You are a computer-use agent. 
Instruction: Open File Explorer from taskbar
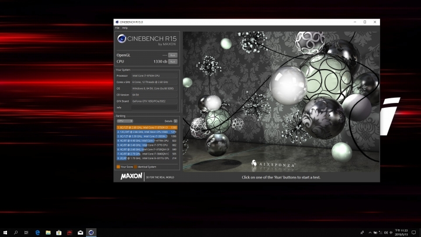coord(49,232)
